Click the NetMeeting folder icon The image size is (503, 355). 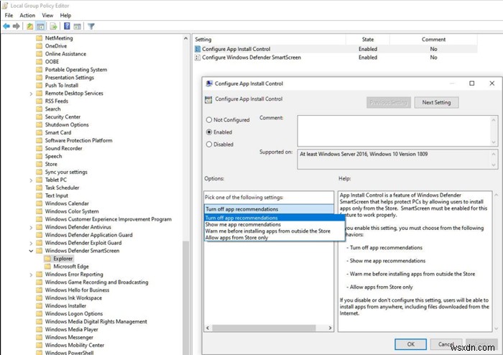(x=39, y=38)
